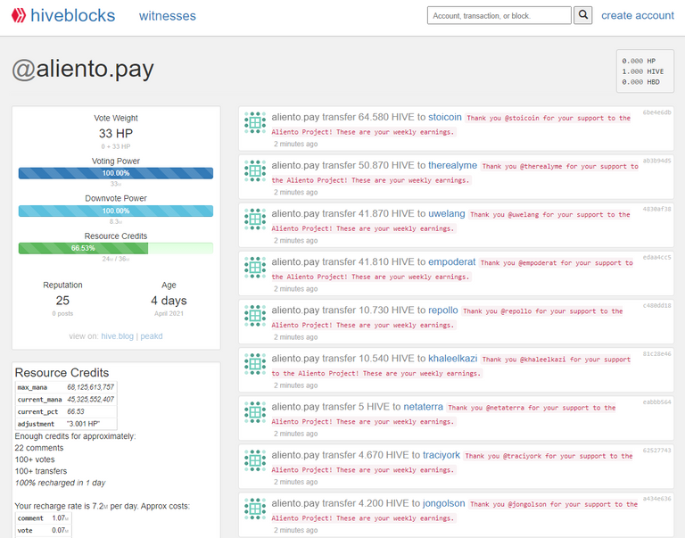Click '100% recharged in 1 day' text

tap(60, 483)
